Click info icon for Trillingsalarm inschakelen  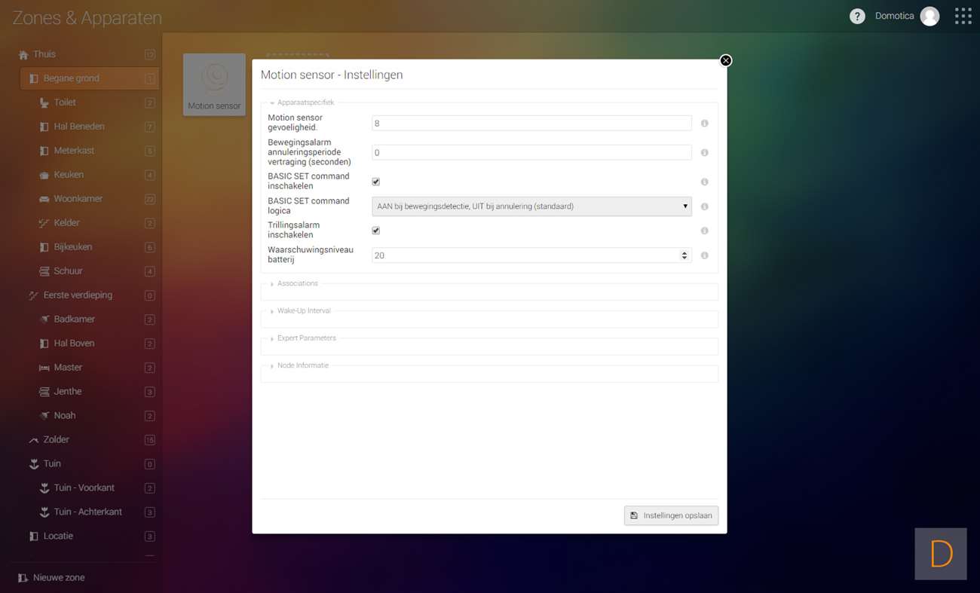pyautogui.click(x=704, y=231)
